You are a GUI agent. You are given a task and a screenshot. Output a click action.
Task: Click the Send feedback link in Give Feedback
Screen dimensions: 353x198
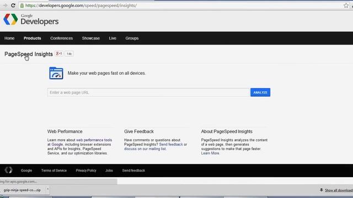point(171,144)
